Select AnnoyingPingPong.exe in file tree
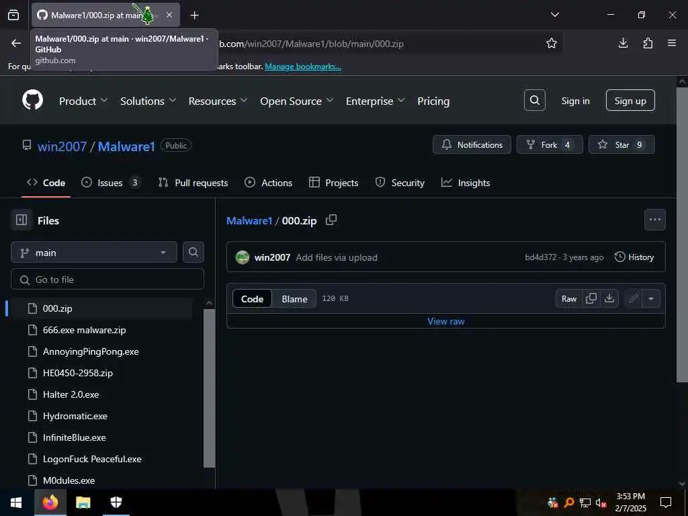Image resolution: width=688 pixels, height=516 pixels. (x=91, y=351)
